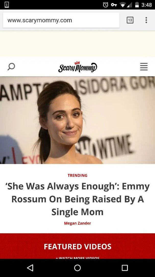Open the search magnifier icon
Viewport: 155px width, 277px height.
pyautogui.click(x=11, y=67)
